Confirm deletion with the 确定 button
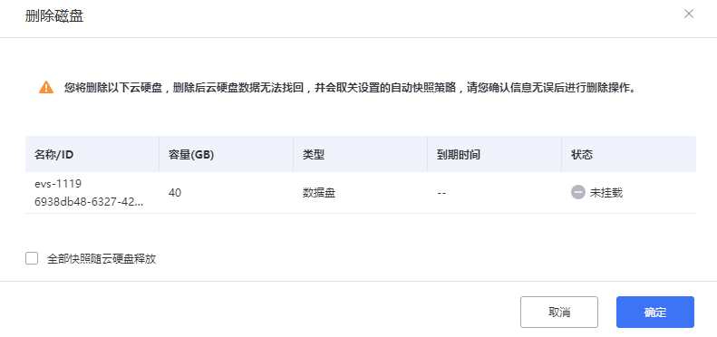The width and height of the screenshot is (717, 337). tap(654, 313)
